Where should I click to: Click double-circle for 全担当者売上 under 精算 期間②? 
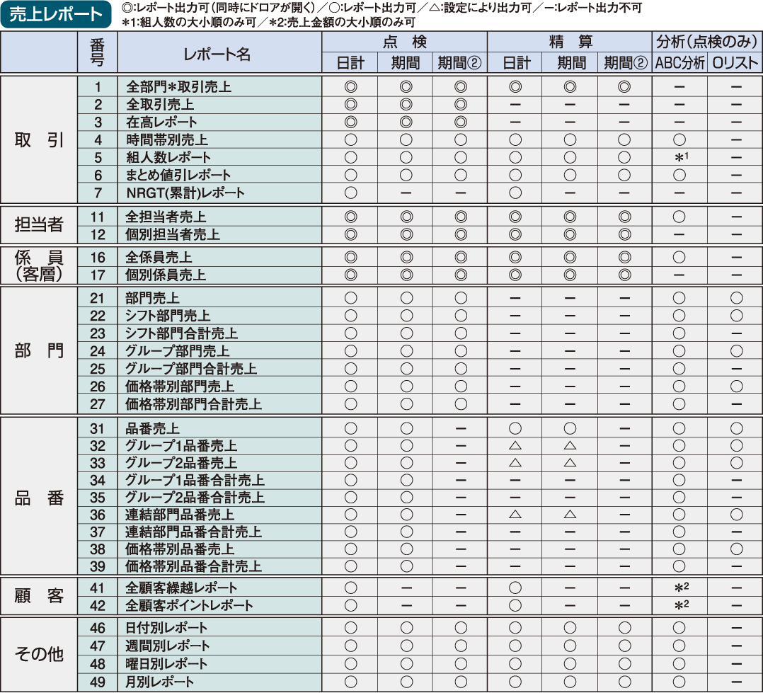pyautogui.click(x=625, y=217)
